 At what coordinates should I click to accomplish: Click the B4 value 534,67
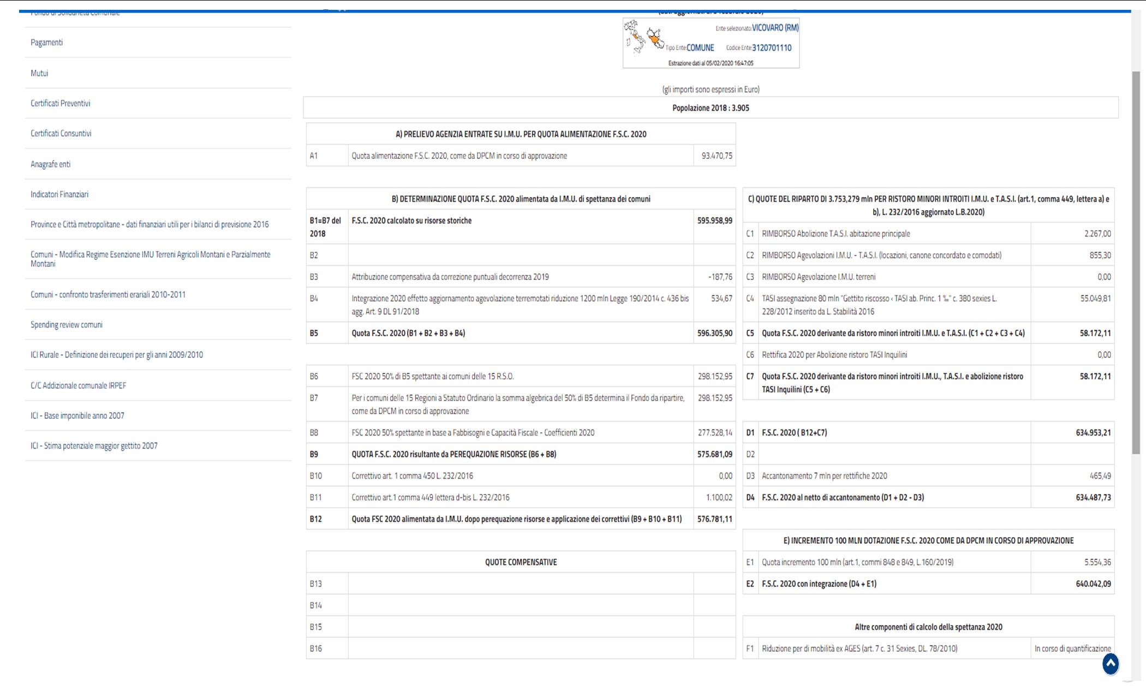tap(722, 299)
